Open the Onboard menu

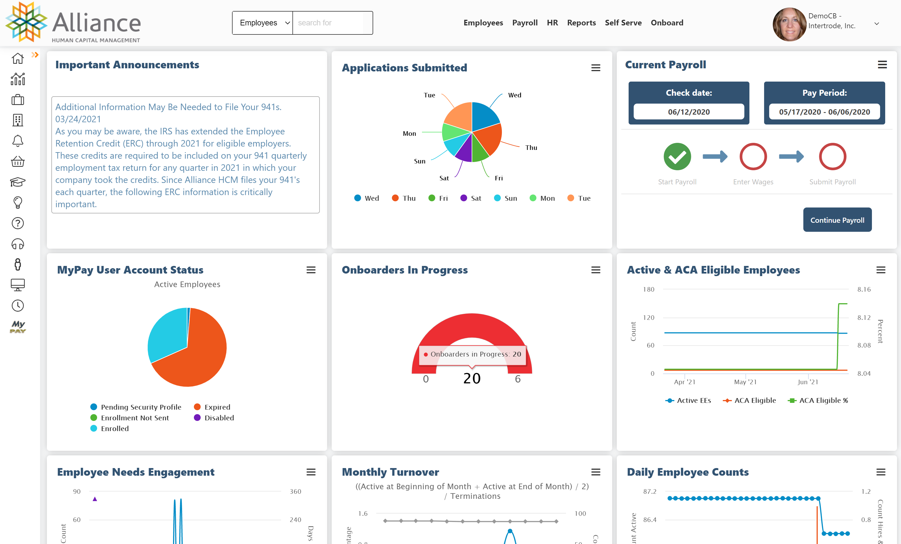(x=667, y=23)
